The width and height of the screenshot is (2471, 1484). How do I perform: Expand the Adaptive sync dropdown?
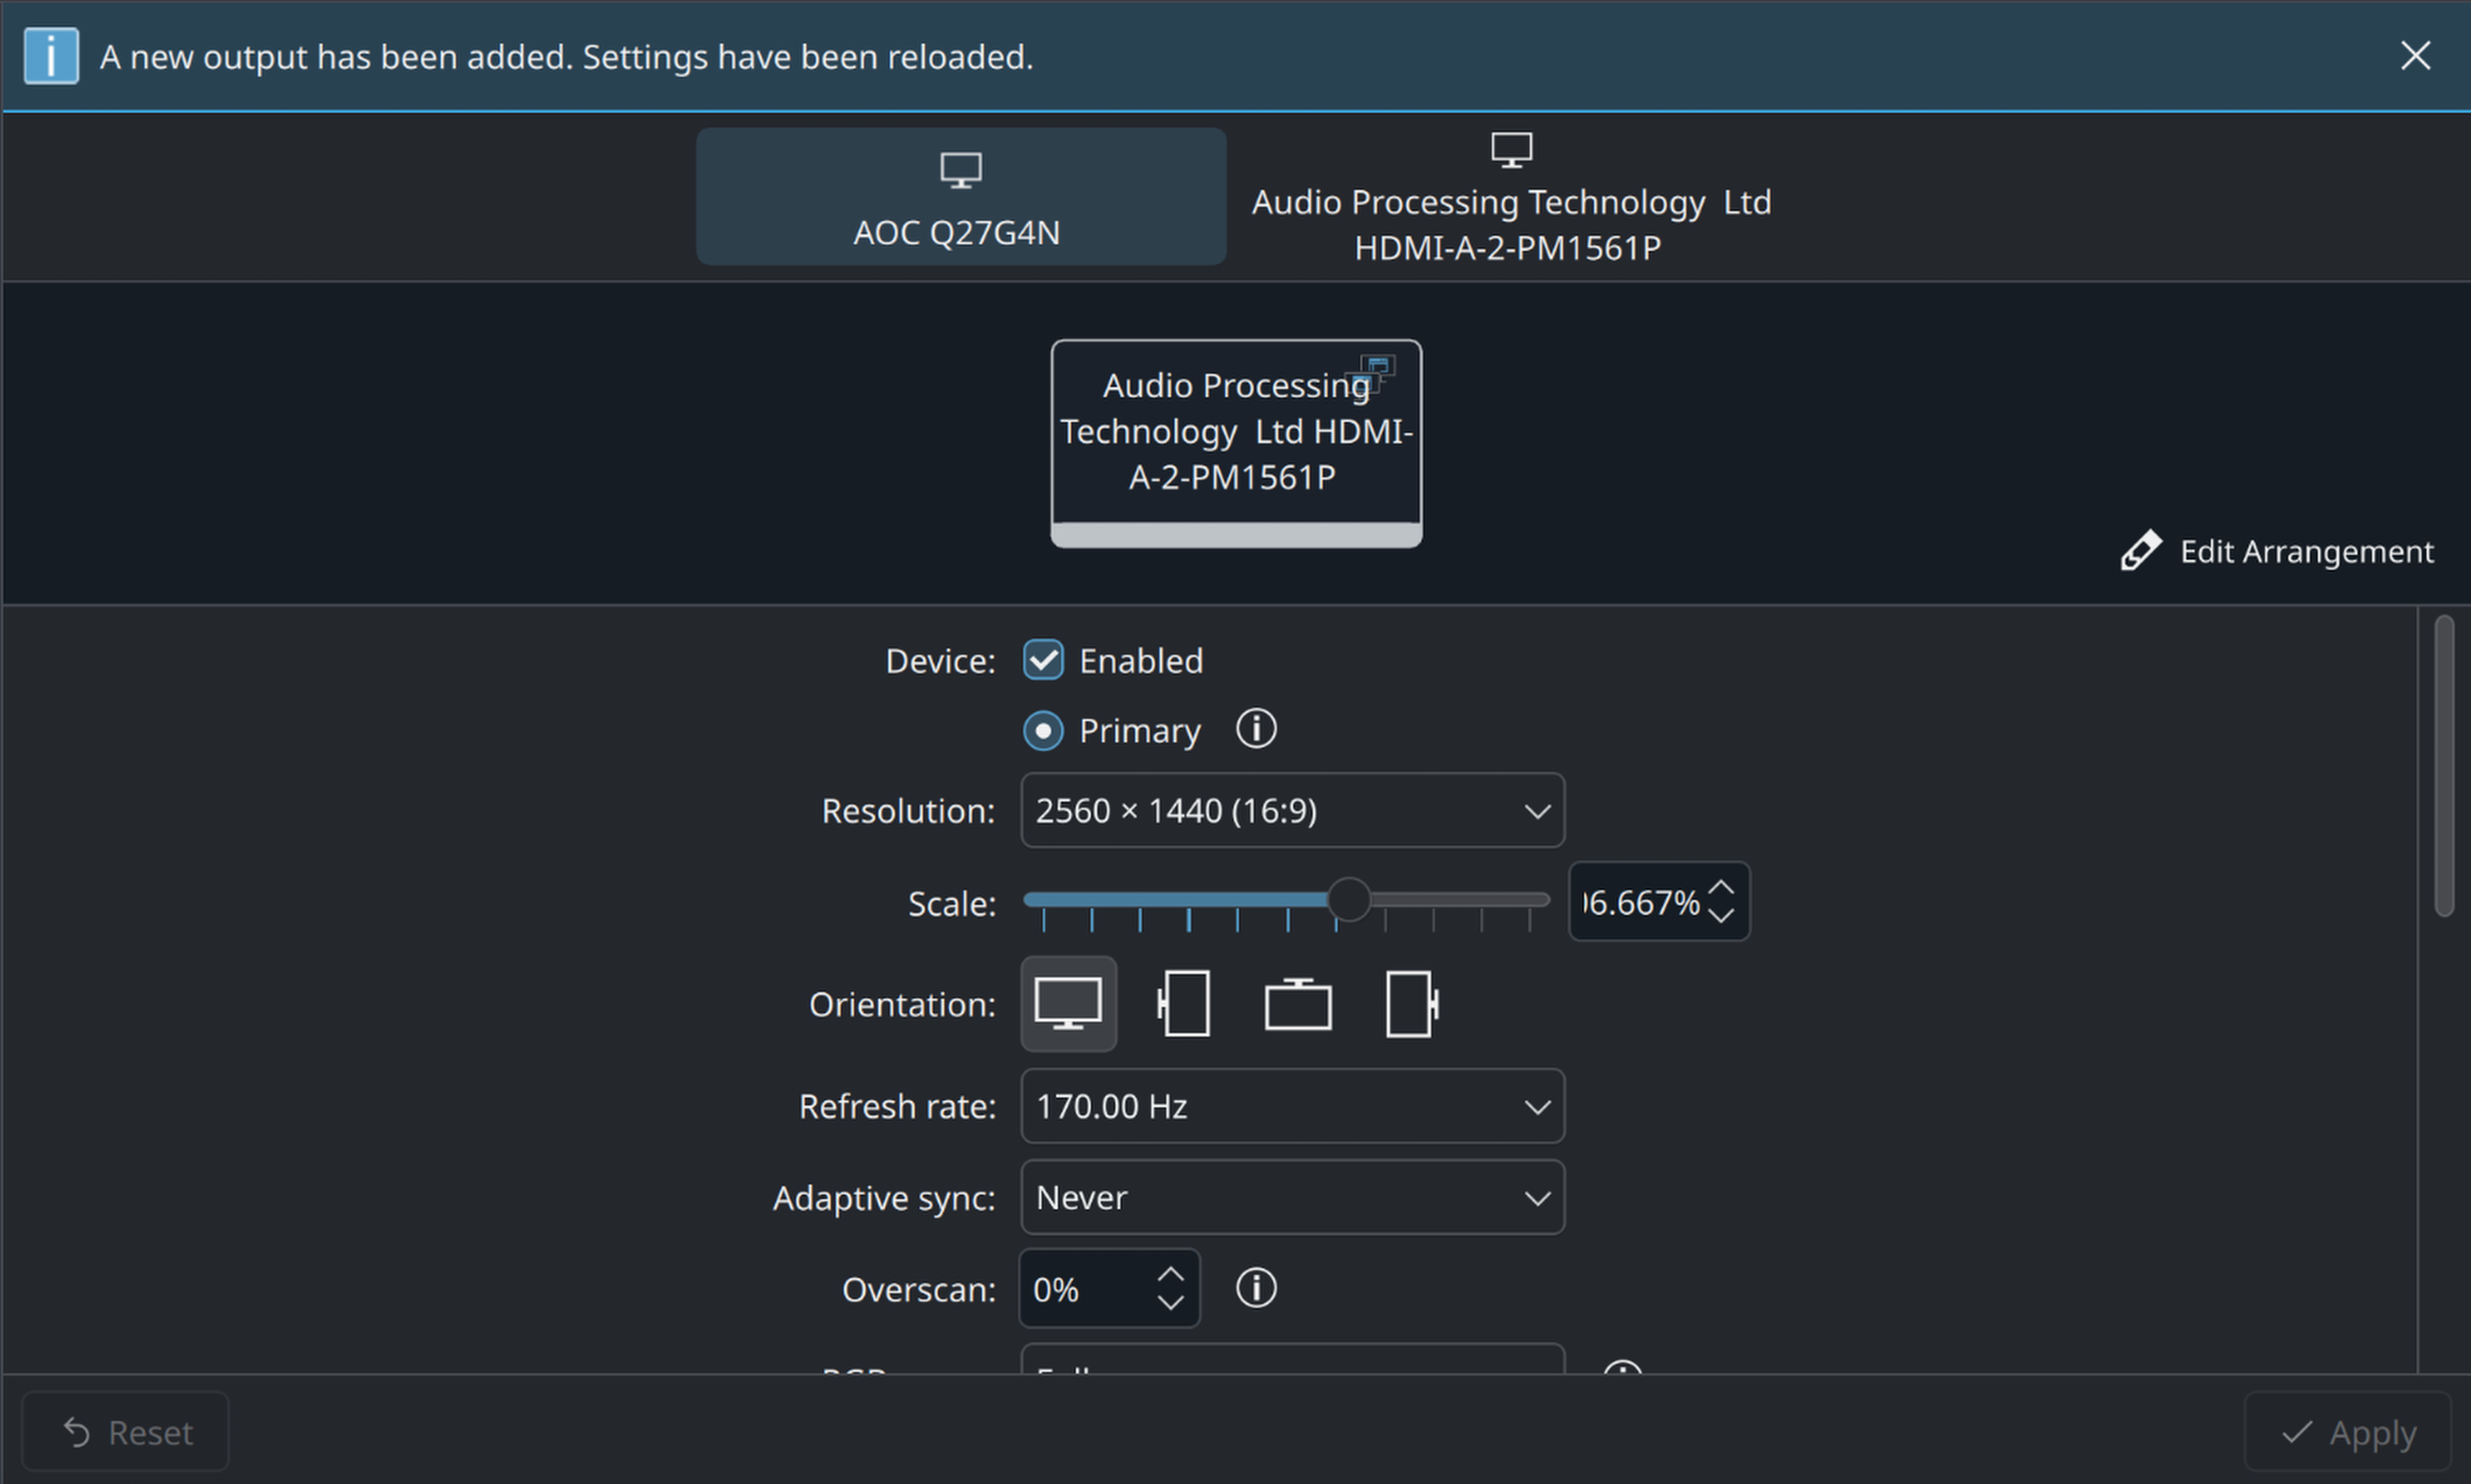tap(1291, 1197)
